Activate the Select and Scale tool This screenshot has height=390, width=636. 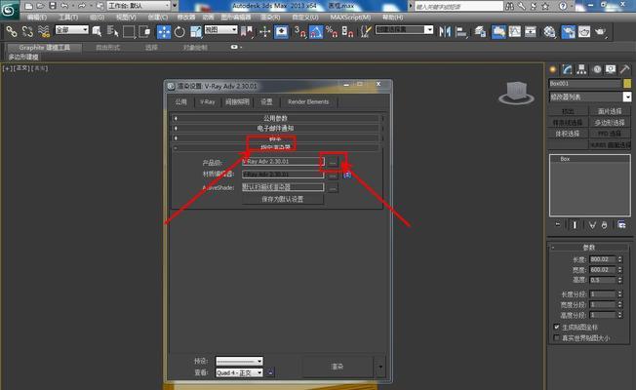click(x=195, y=31)
